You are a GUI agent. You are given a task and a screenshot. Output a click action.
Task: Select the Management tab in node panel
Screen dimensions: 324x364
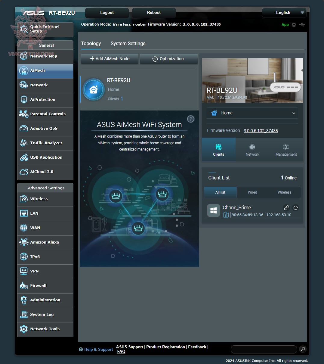pyautogui.click(x=286, y=150)
